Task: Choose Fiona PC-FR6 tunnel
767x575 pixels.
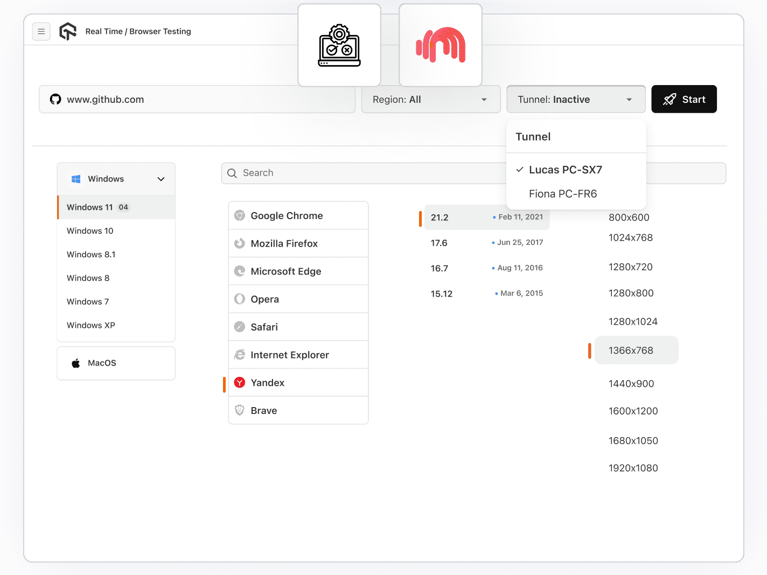Action: [x=563, y=194]
